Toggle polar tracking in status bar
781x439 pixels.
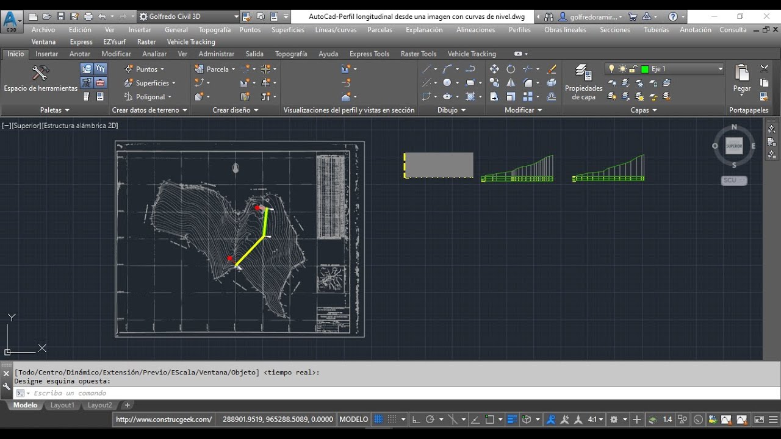(430, 419)
